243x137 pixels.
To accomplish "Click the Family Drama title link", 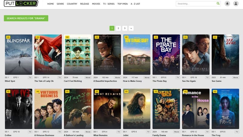I will (159, 135).
